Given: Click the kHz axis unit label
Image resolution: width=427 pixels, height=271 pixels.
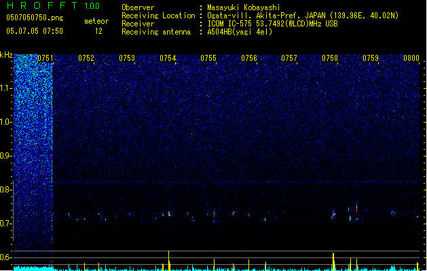Looking at the screenshot, I should tap(6, 55).
